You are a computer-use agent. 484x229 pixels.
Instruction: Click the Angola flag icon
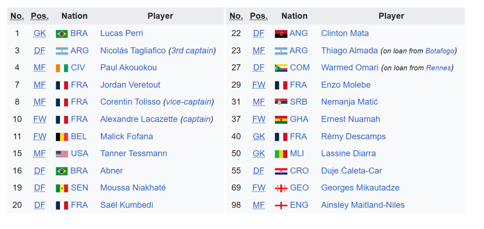point(281,33)
